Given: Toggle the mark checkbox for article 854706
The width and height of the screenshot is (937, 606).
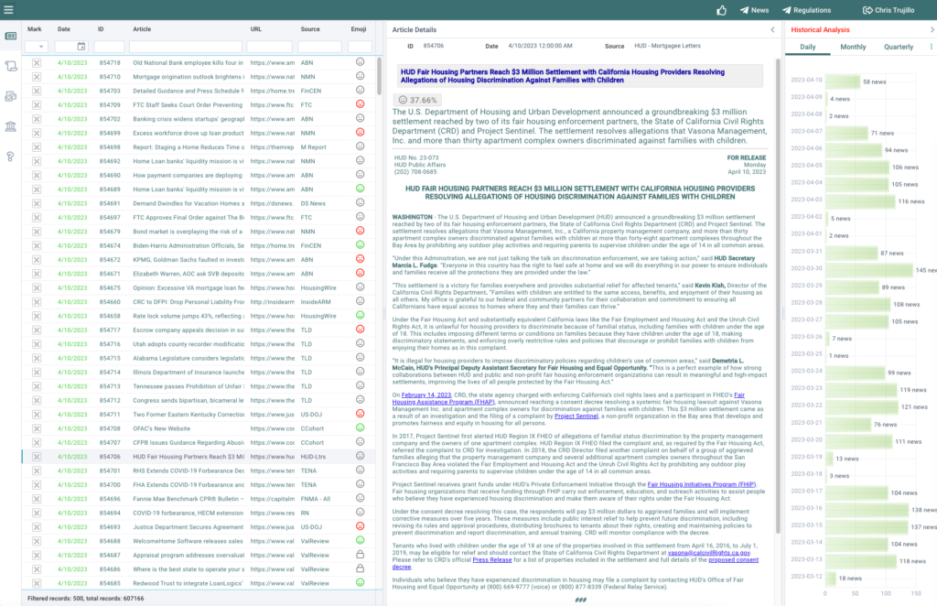Looking at the screenshot, I should [37, 457].
